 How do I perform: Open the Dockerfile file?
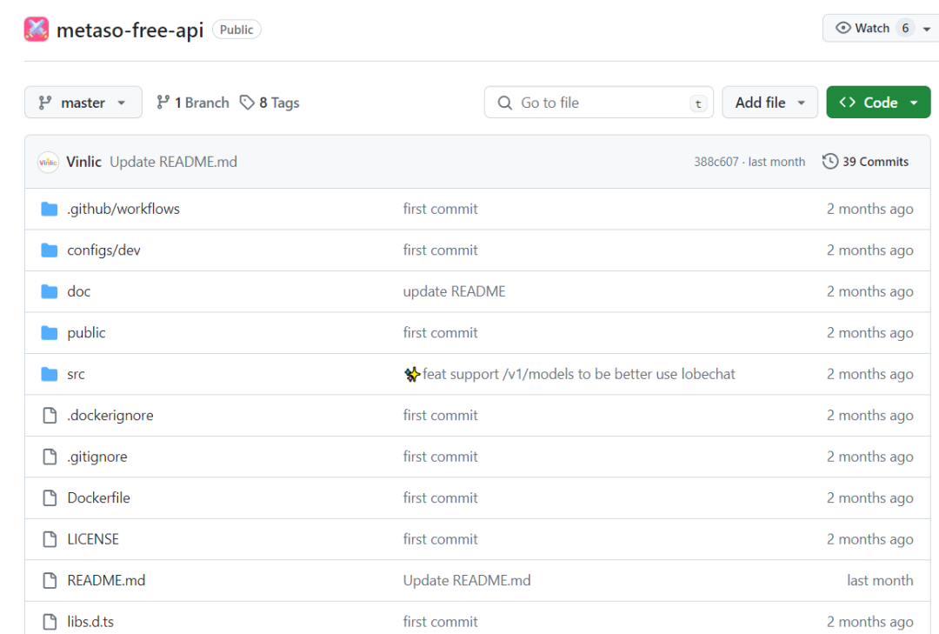[99, 498]
